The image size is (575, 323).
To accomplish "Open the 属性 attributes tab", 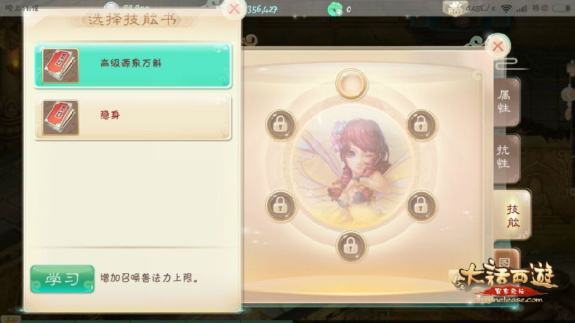I will click(x=505, y=101).
